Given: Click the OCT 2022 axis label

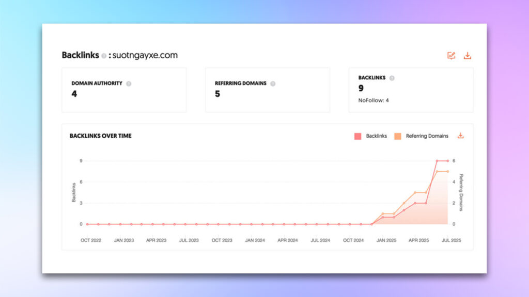Looking at the screenshot, I should tap(91, 240).
